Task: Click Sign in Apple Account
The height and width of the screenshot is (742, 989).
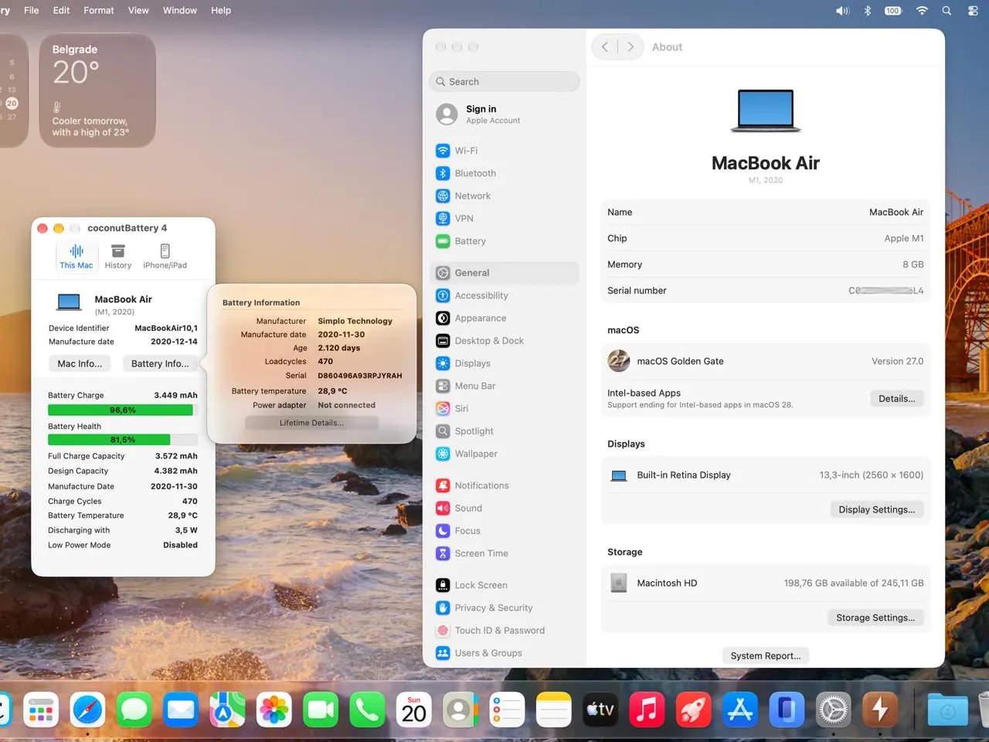Action: [505, 114]
